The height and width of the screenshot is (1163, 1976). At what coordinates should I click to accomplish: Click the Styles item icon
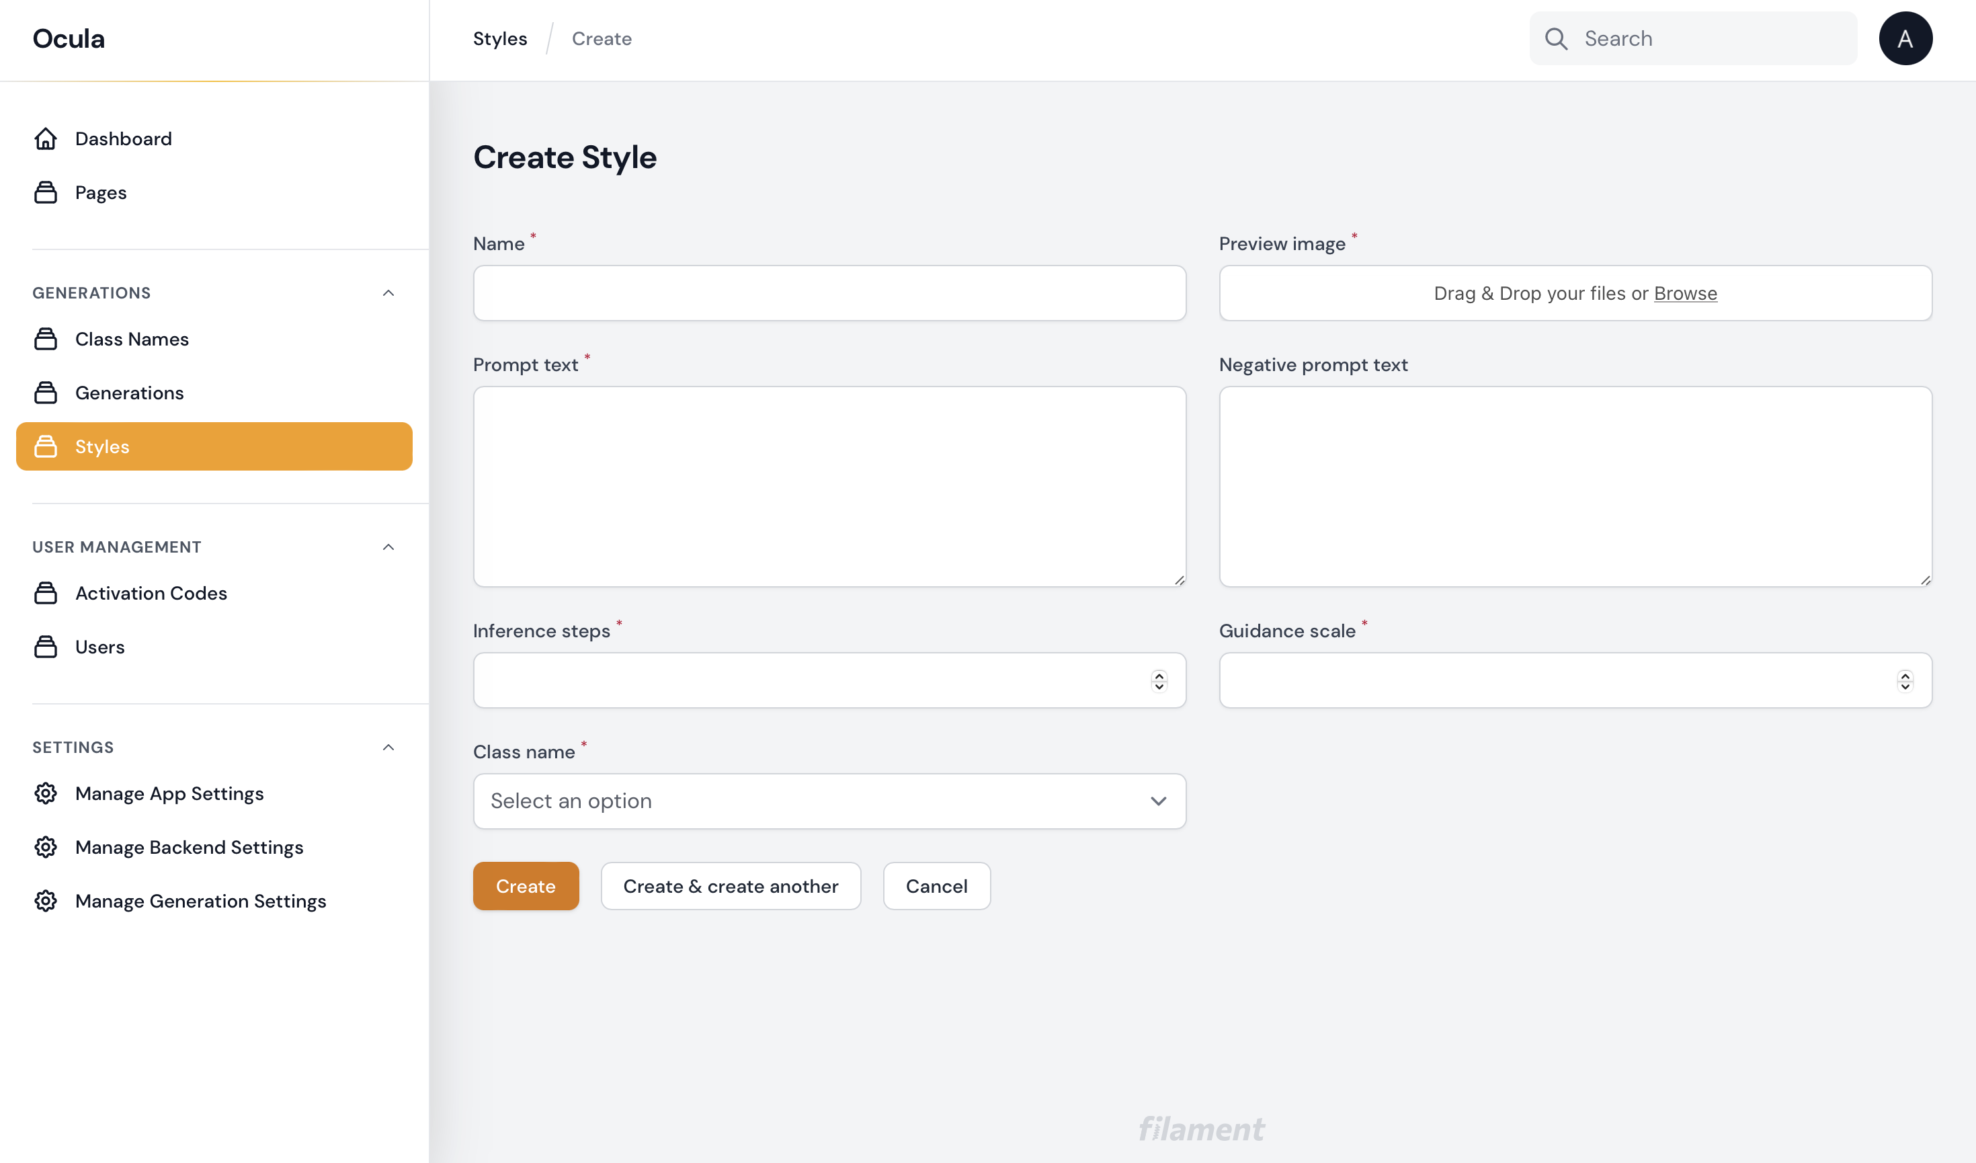pos(46,447)
